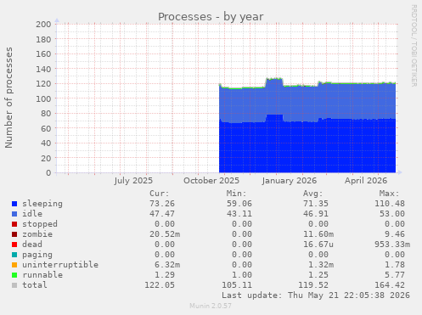This screenshot has height=315, width=422.
Task: Click the 'January 2026' x-axis label
Action: click(x=290, y=181)
